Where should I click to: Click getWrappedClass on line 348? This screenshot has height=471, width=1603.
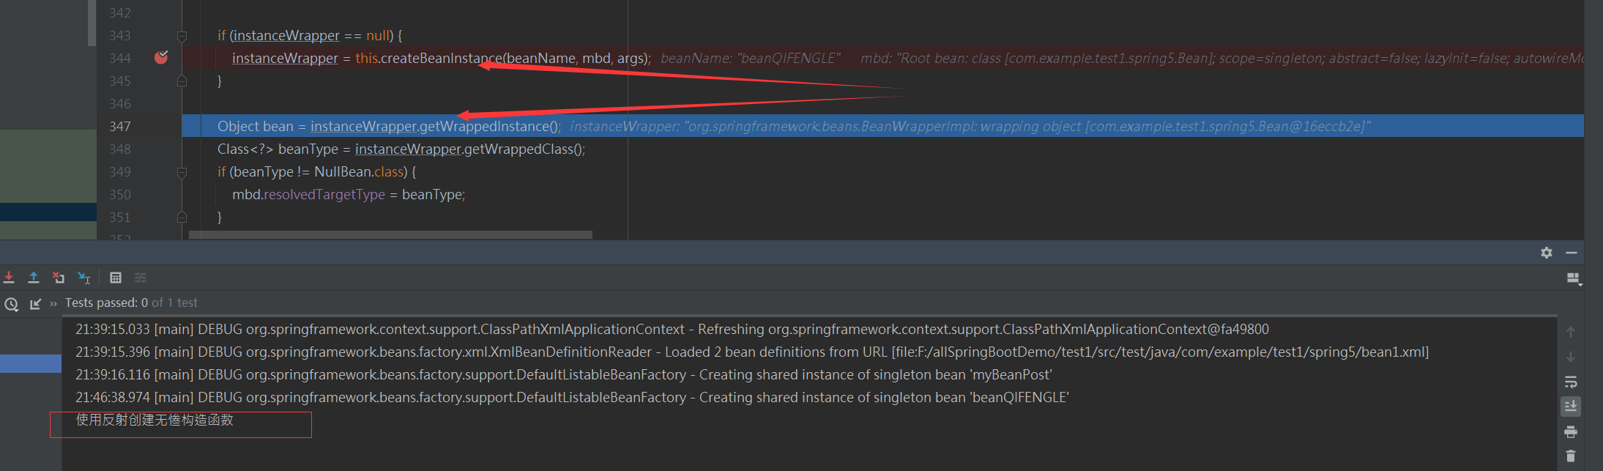click(x=519, y=149)
